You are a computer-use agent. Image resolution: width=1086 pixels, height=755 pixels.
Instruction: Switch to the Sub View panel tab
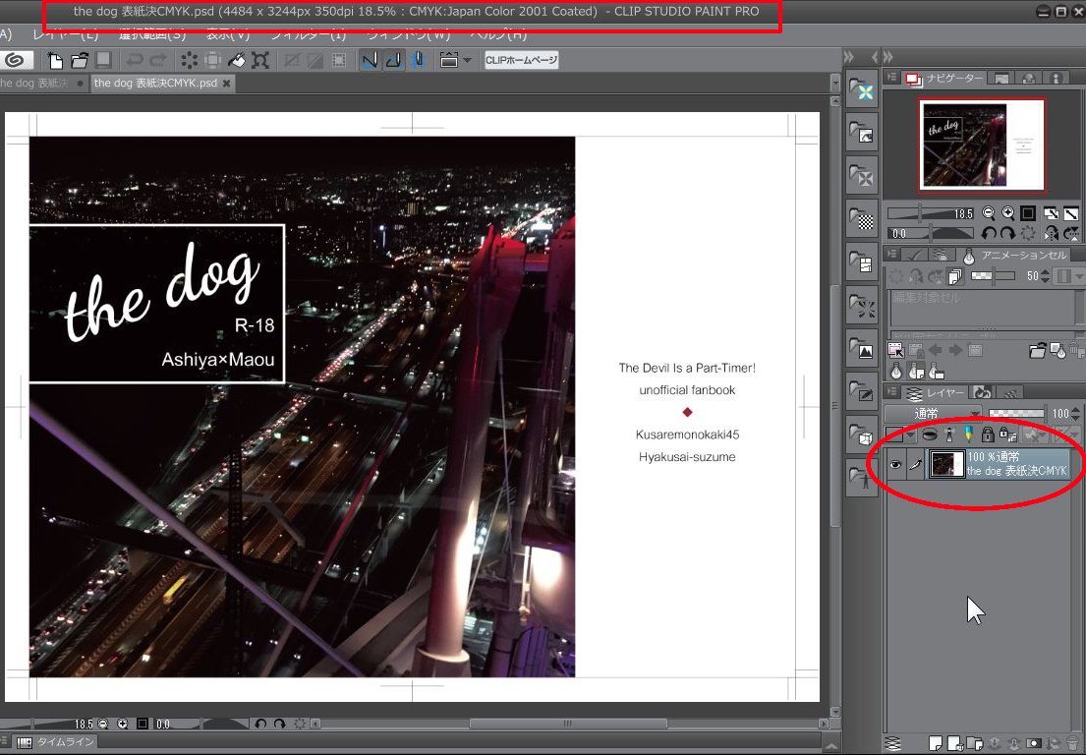pyautogui.click(x=1001, y=79)
